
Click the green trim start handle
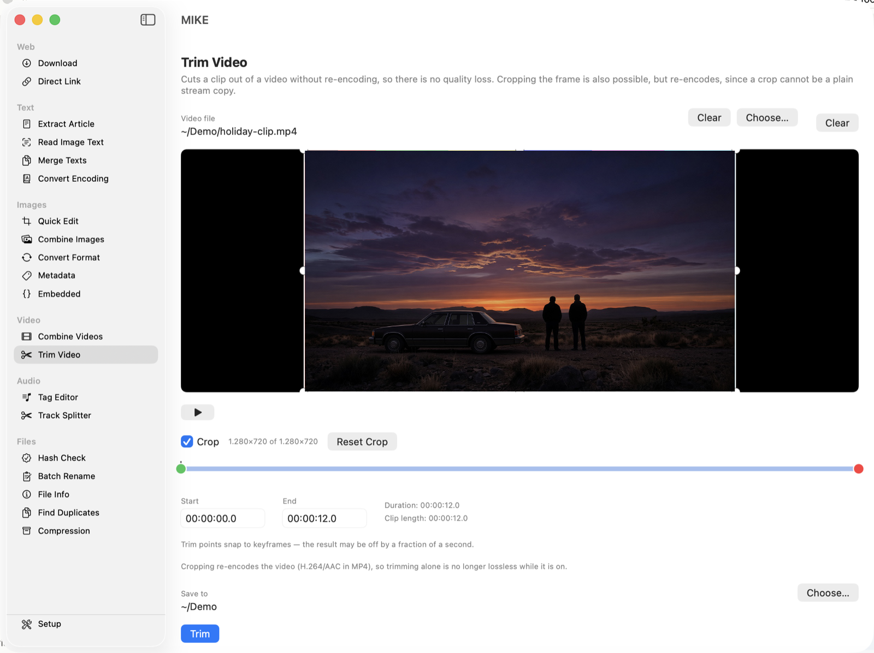(x=181, y=468)
